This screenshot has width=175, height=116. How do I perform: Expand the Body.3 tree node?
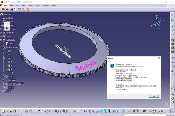click(x=1, y=91)
